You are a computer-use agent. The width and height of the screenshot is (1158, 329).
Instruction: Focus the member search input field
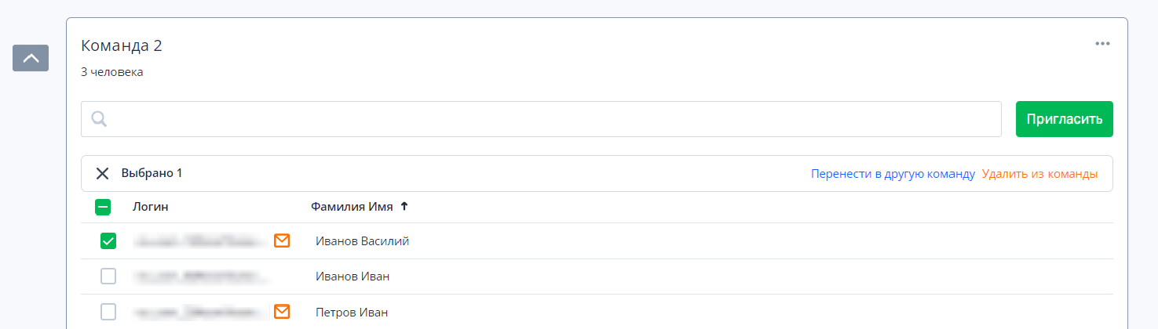tap(541, 119)
